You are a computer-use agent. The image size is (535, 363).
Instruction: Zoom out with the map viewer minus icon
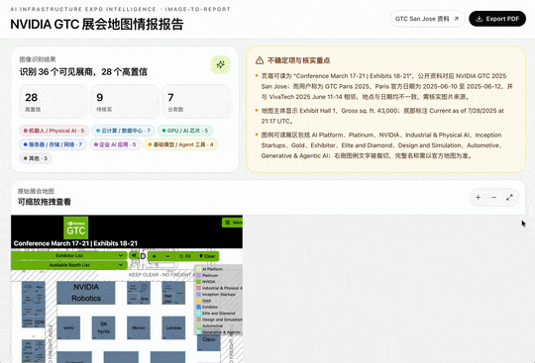click(x=493, y=197)
